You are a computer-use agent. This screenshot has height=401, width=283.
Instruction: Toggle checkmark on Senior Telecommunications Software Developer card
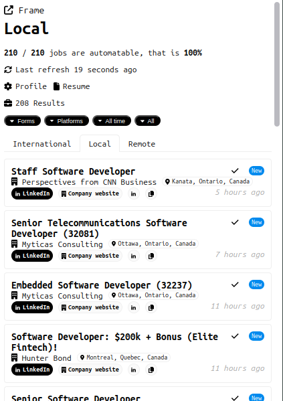[235, 222]
